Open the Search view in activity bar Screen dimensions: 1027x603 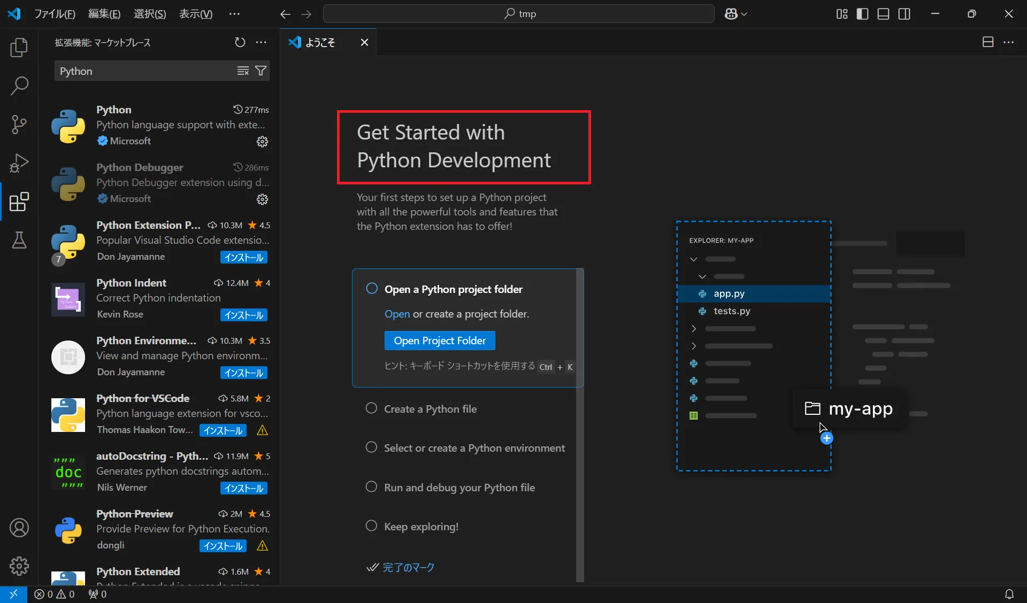point(19,86)
